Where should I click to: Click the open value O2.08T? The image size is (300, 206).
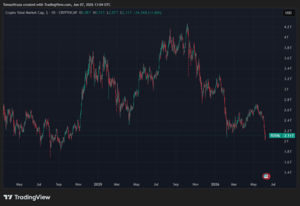click(x=85, y=13)
